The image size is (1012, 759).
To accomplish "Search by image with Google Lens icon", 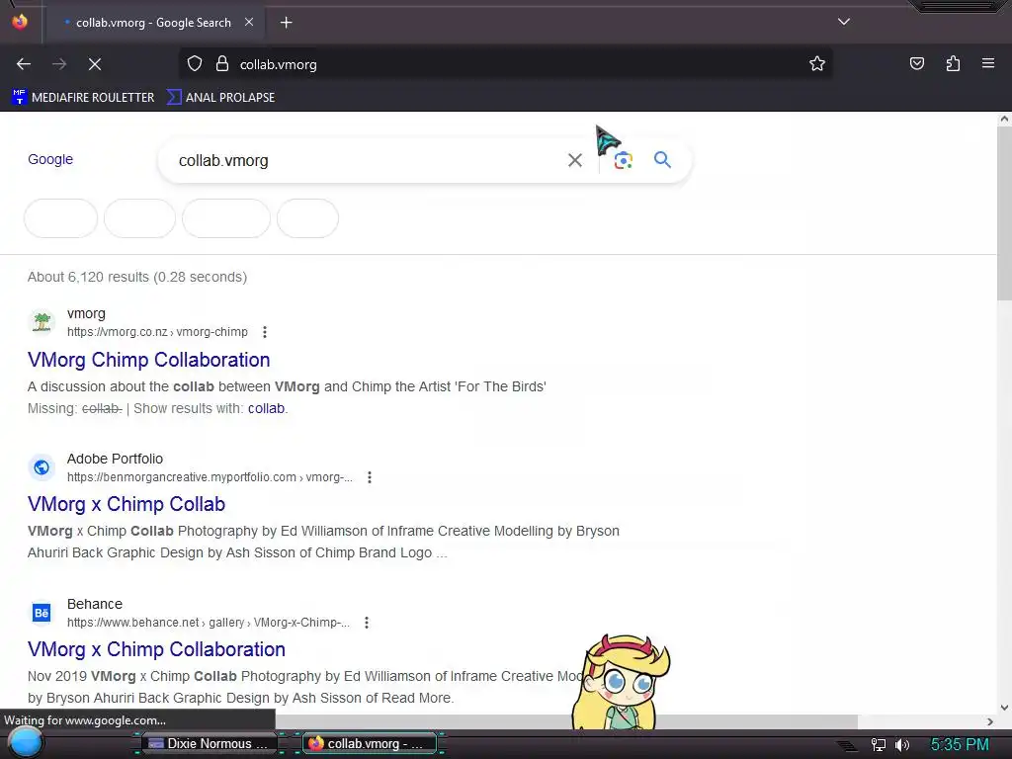I will pos(623,161).
